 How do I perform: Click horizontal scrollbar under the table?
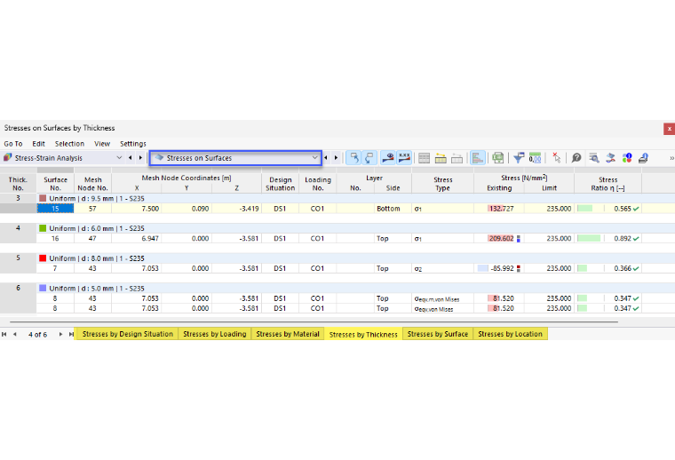(314, 321)
